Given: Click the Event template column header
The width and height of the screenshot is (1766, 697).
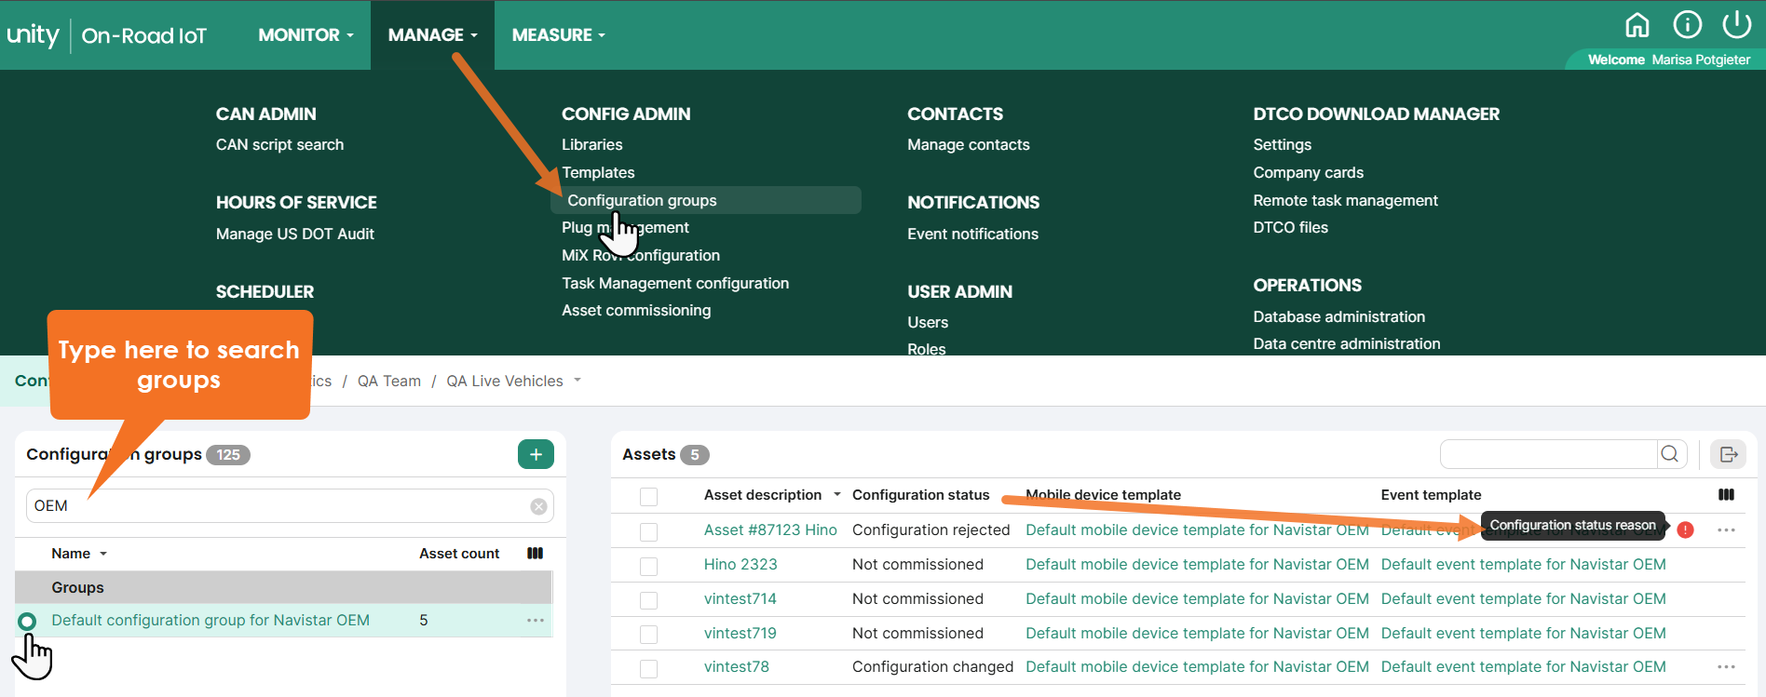Looking at the screenshot, I should (1431, 495).
